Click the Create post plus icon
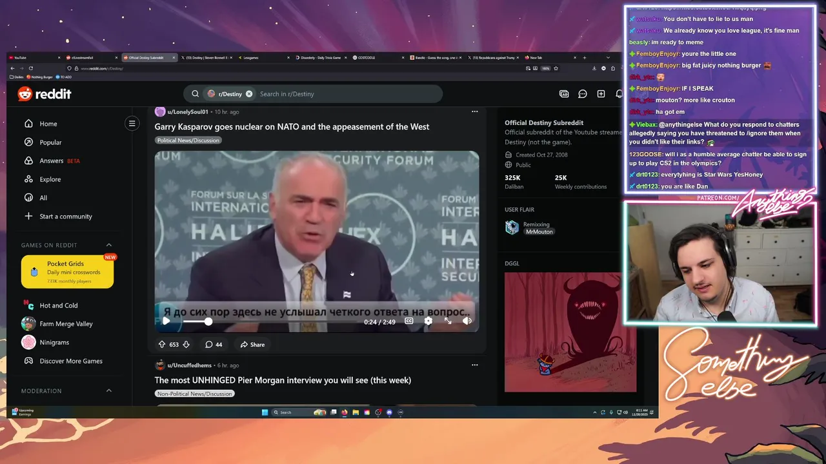The width and height of the screenshot is (826, 464). 601,94
